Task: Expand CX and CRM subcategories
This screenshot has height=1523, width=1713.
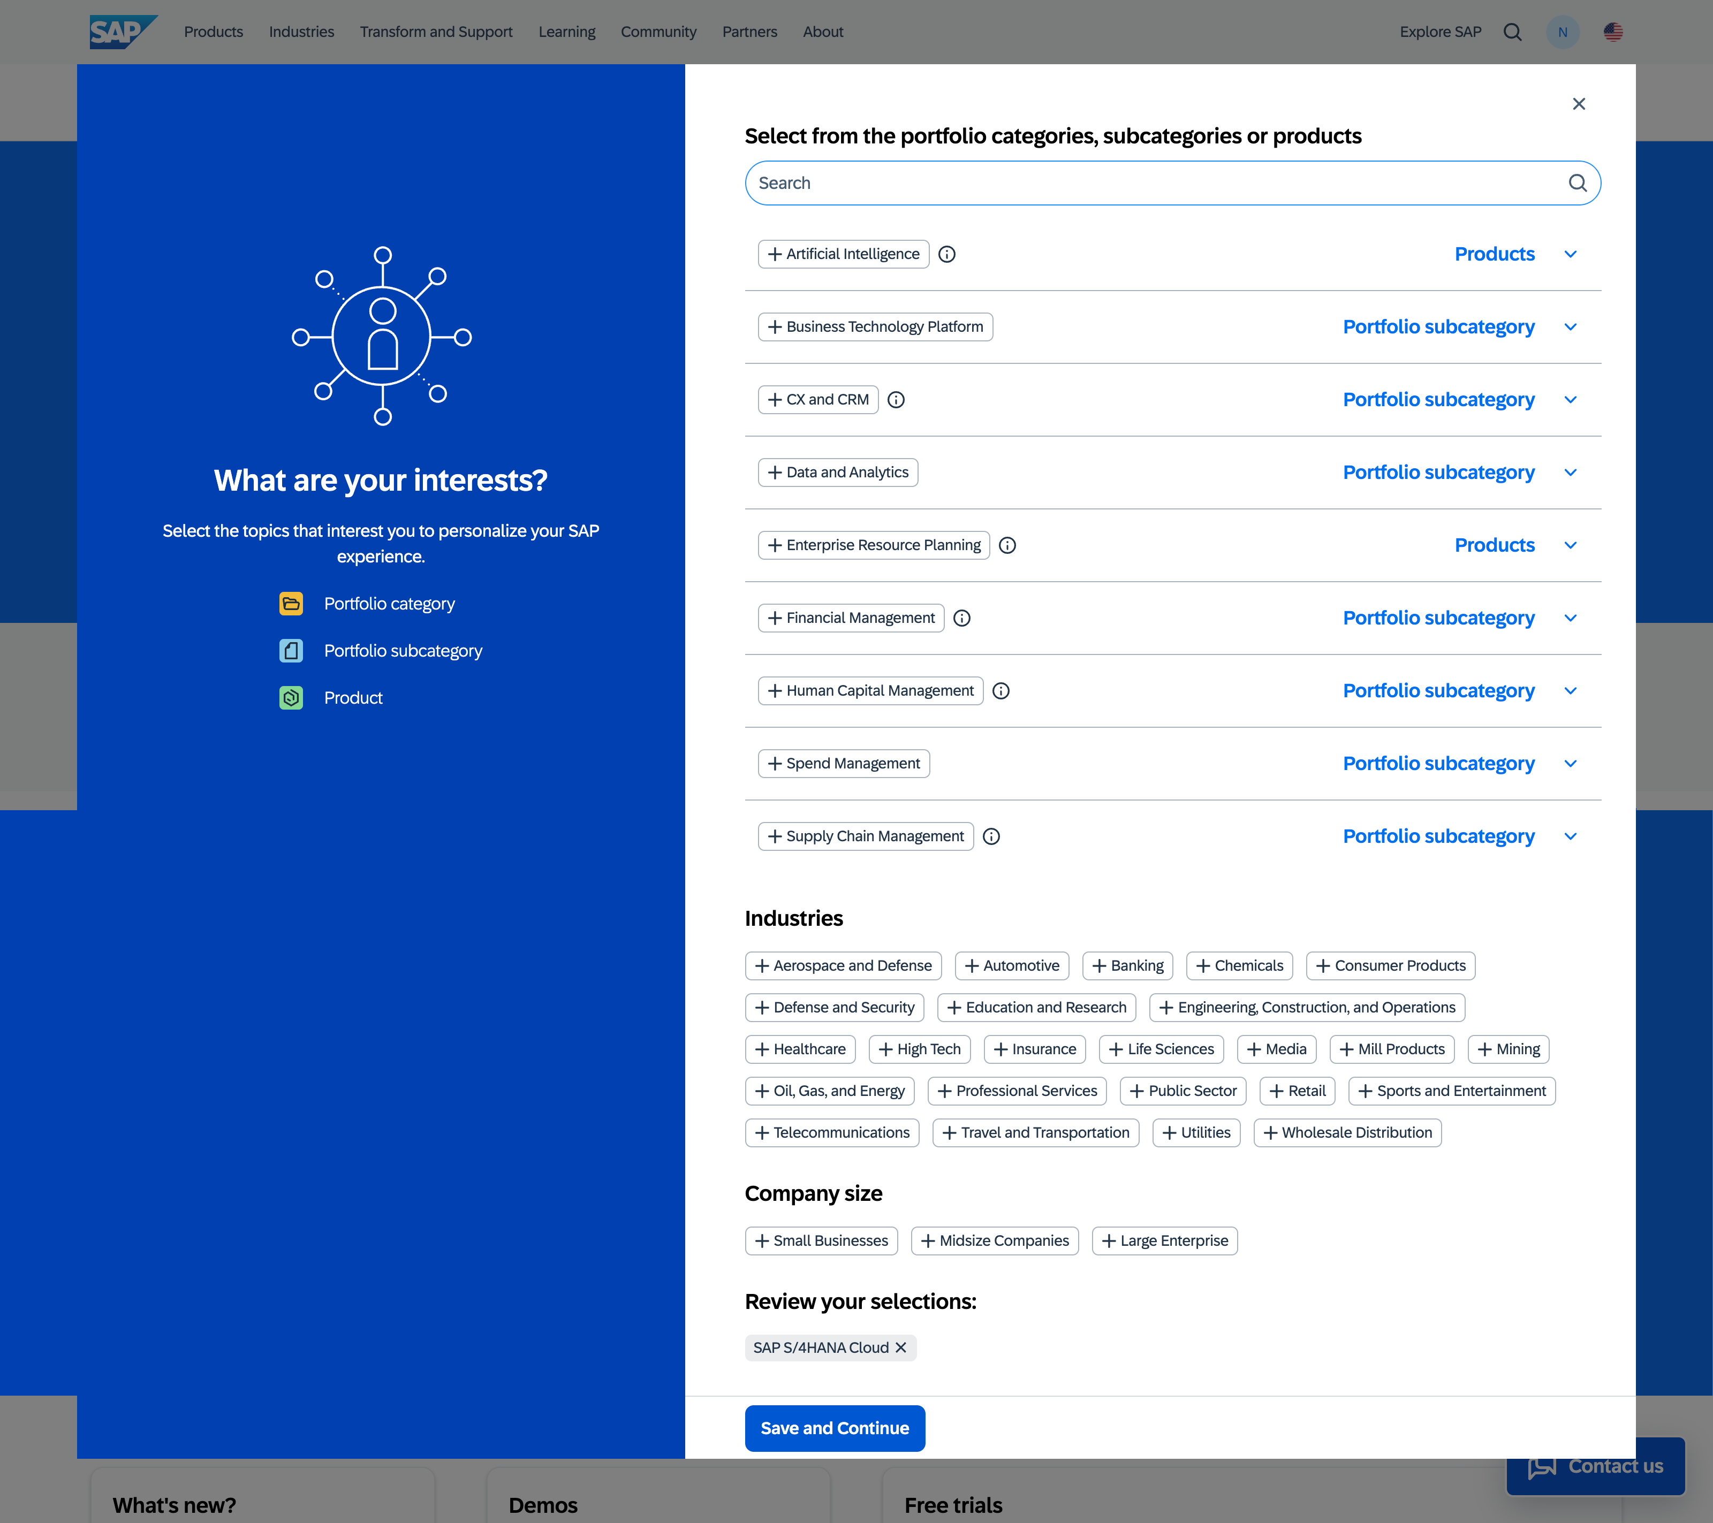Action: 1570,400
